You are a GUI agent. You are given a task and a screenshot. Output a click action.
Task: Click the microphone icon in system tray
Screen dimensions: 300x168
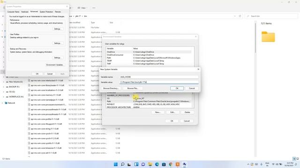click(262, 164)
